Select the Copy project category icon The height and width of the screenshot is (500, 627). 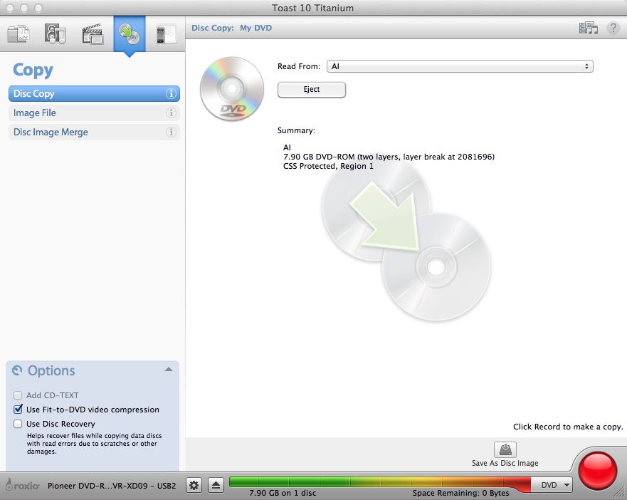129,34
